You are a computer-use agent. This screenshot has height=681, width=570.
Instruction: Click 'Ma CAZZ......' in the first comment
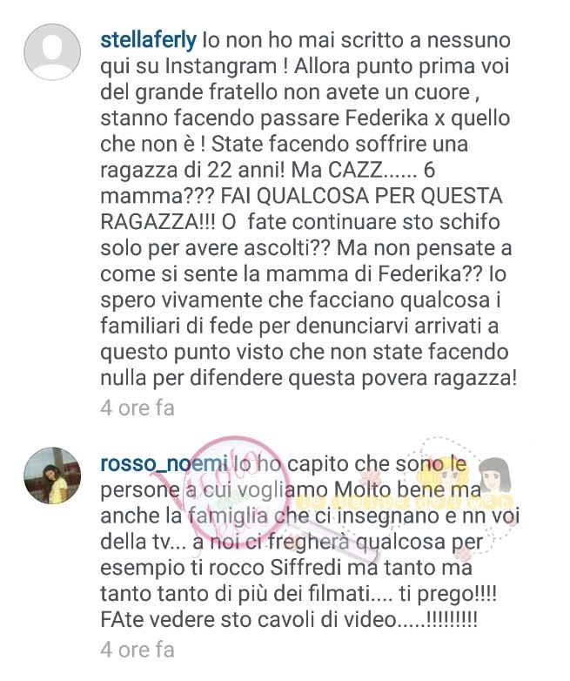coord(354,170)
